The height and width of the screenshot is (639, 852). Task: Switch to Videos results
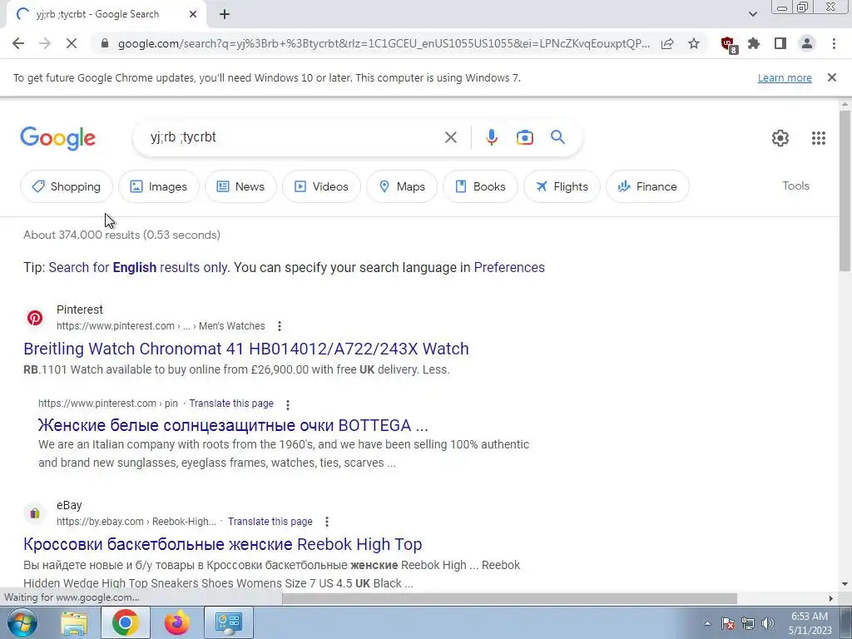321,186
